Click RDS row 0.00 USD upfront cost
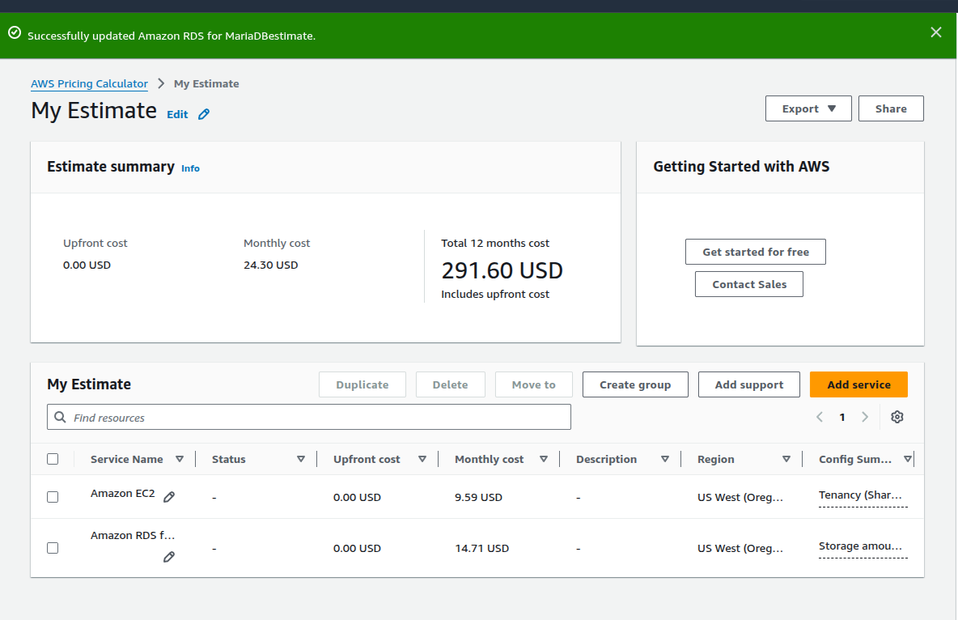The height and width of the screenshot is (620, 958). [x=357, y=549]
